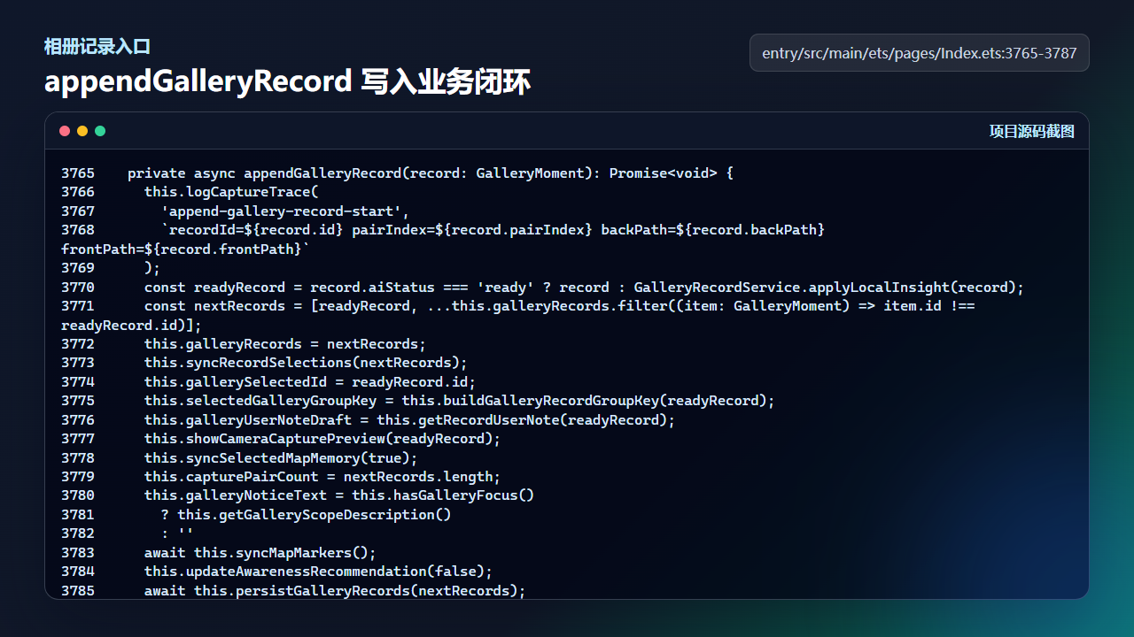
Task: Click line 3770 const readyRecord statement
Action: pyautogui.click(x=584, y=288)
